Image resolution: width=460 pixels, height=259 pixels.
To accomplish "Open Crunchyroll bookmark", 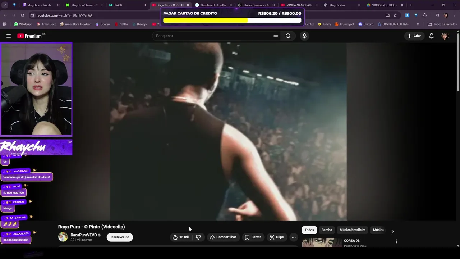I will pos(344,24).
